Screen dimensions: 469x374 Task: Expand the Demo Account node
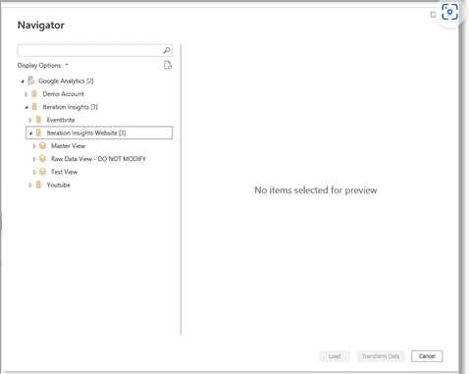(26, 94)
